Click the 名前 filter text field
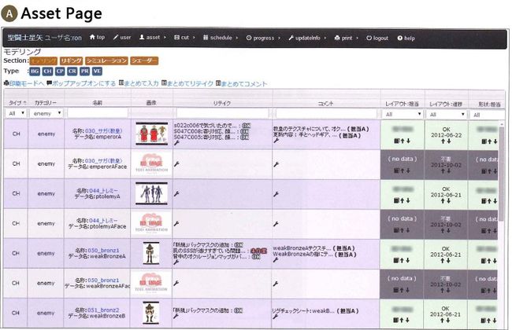The image size is (512, 330). pyautogui.click(x=98, y=113)
